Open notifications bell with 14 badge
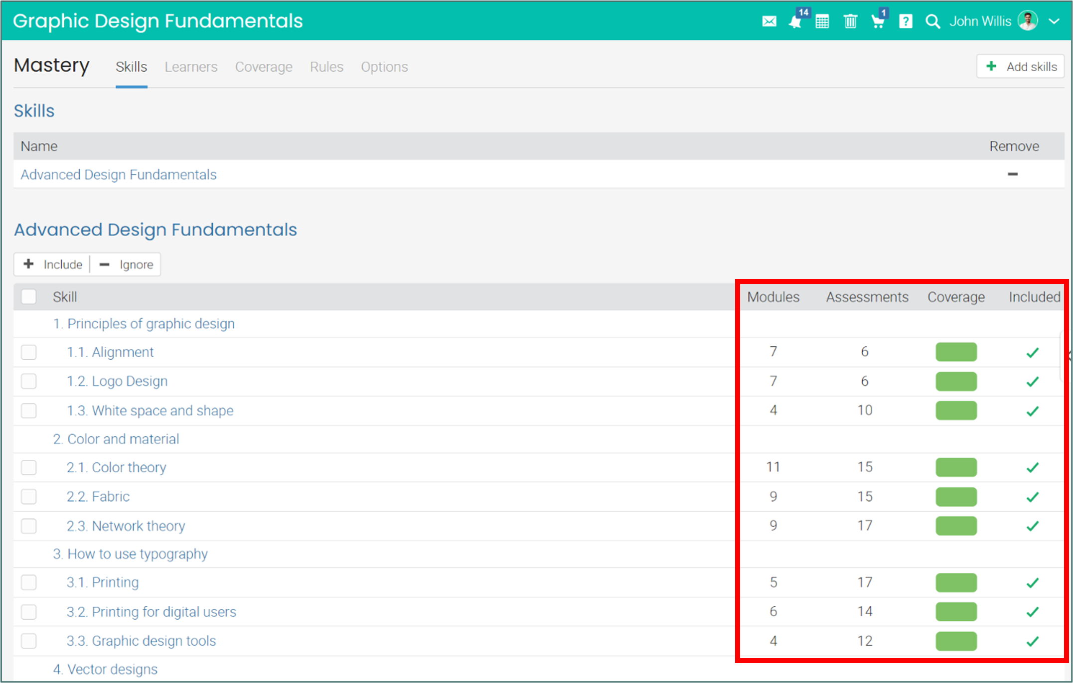 [x=795, y=21]
